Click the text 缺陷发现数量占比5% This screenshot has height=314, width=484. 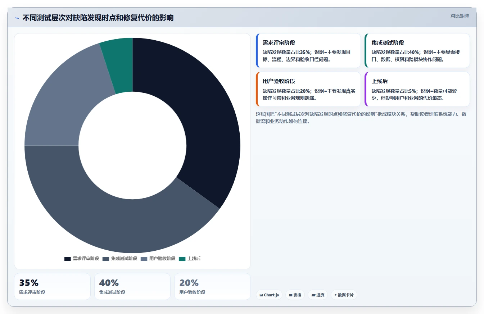click(x=394, y=91)
